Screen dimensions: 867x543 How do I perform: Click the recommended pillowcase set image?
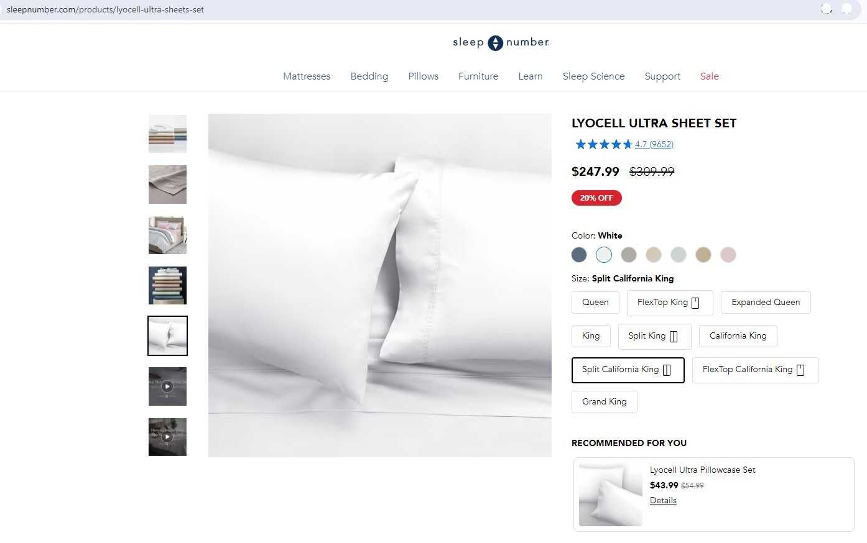tap(610, 495)
